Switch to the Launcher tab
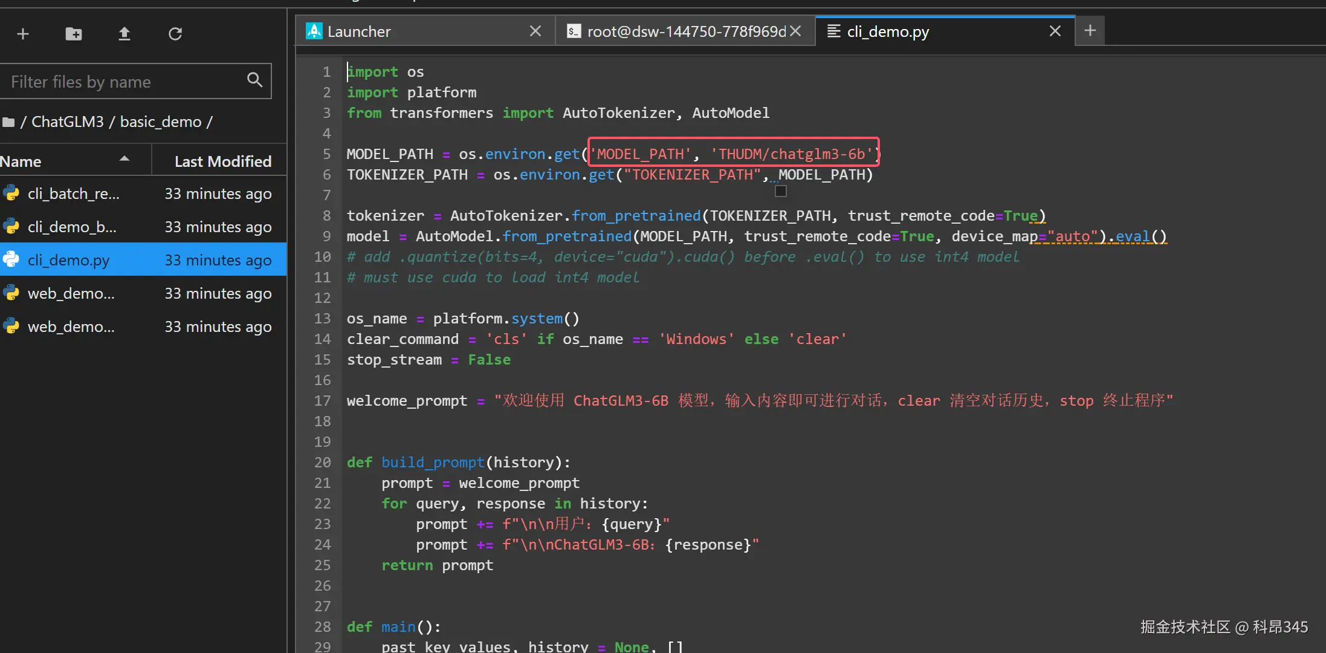Image resolution: width=1326 pixels, height=653 pixels. pyautogui.click(x=425, y=31)
